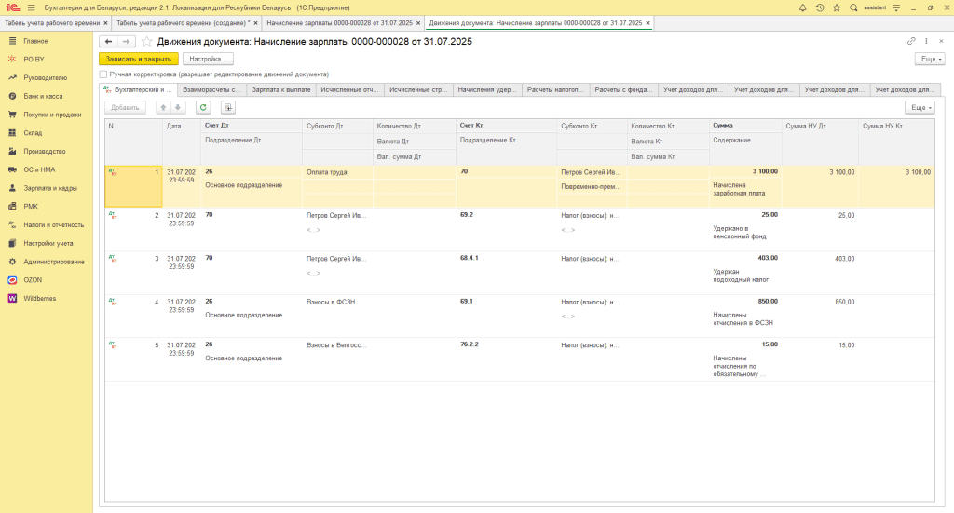The height and width of the screenshot is (513, 954).
Task: Click Записать и закрыть button
Action: [x=139, y=59]
